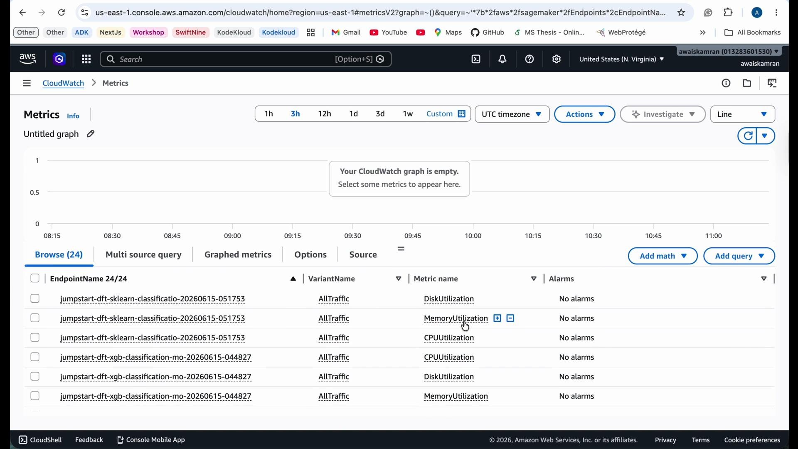Launch CloudShell from top navigation icon
The image size is (798, 449).
point(476,59)
